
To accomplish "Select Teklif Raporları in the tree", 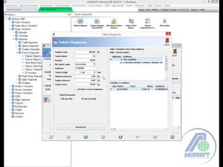I will [x=30, y=43].
